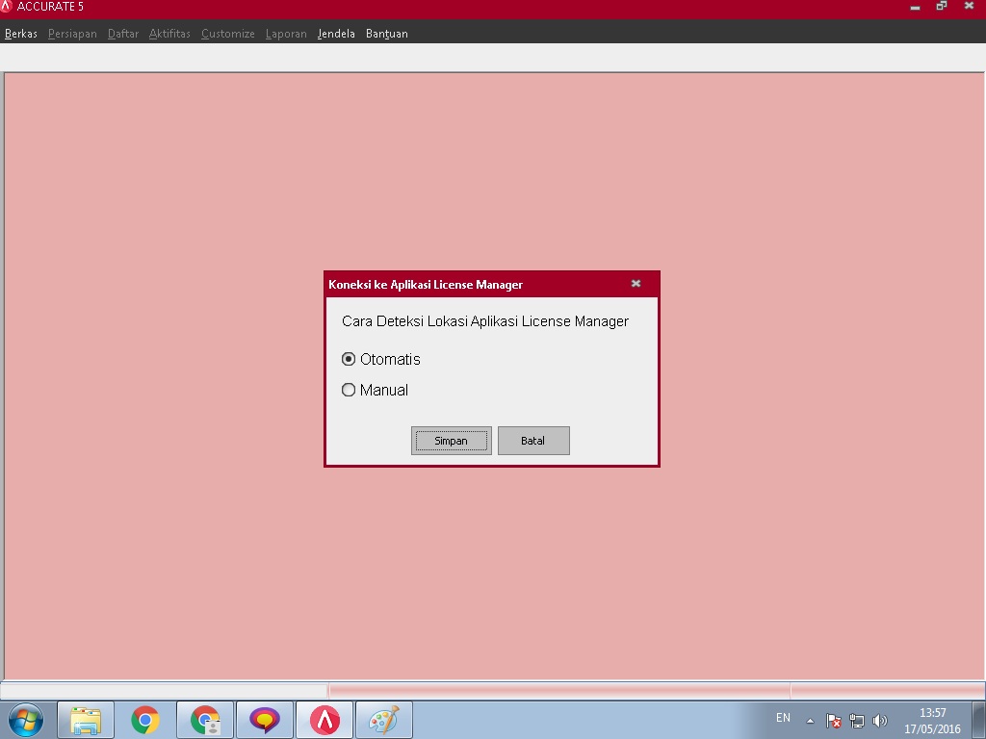
Task: Open the Windows Start menu
Action: click(x=25, y=720)
